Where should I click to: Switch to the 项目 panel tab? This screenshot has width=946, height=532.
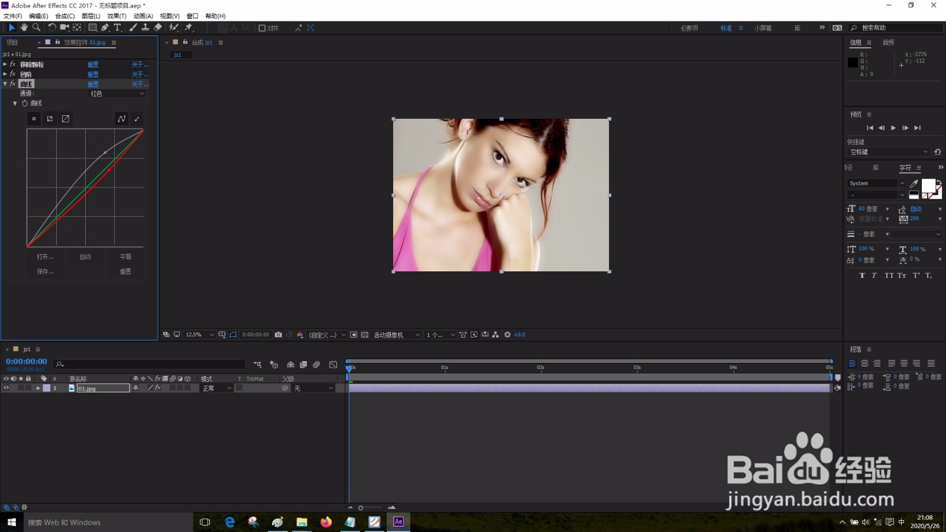tap(12, 43)
